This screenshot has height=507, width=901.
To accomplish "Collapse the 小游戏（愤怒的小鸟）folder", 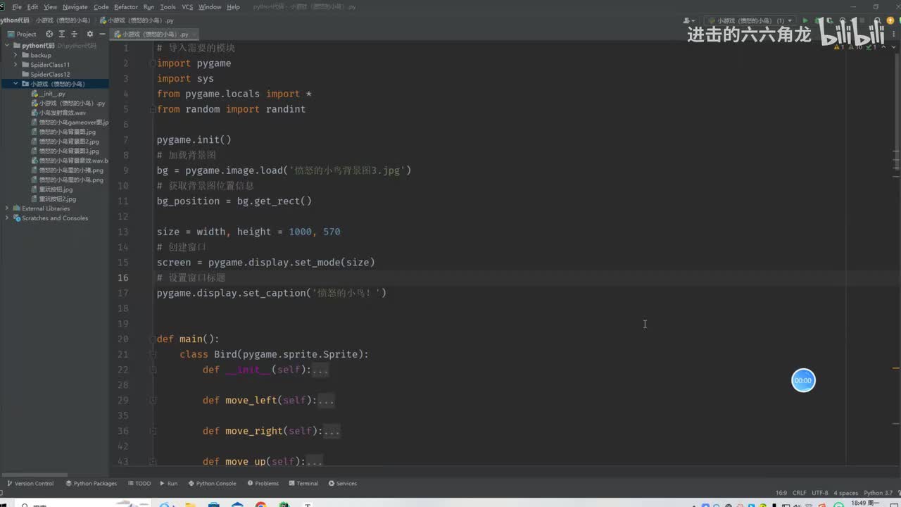I will (15, 84).
